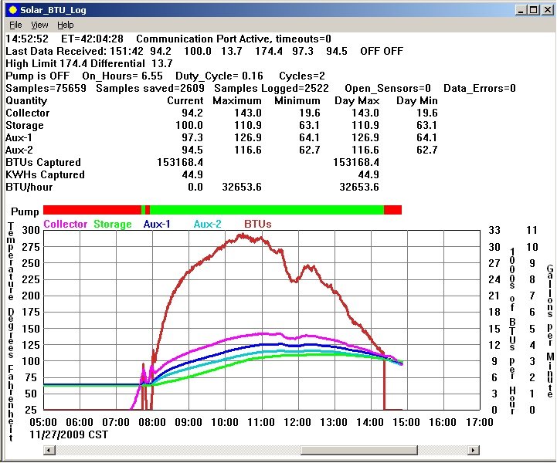Open the Help menu
557x463 pixels.
pos(66,25)
